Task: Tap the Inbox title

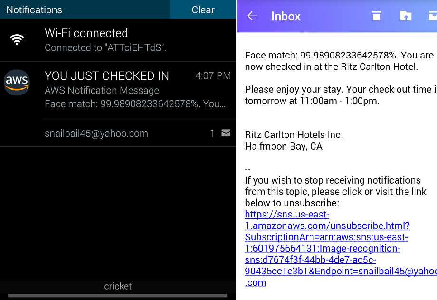Action: click(286, 16)
